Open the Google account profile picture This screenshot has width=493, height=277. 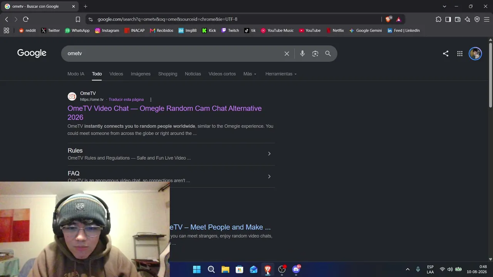475,53
